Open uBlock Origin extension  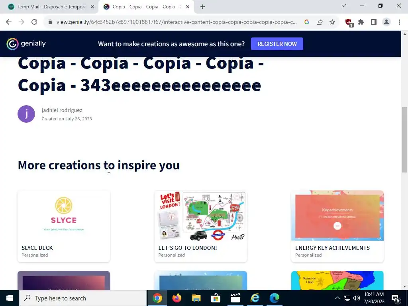point(348,22)
